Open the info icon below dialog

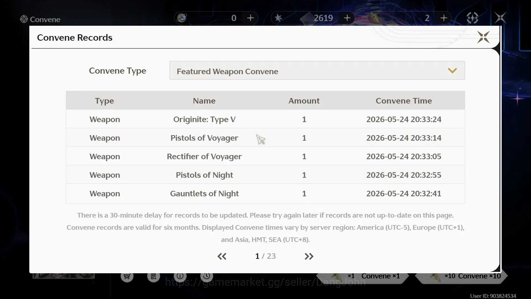[180, 276]
